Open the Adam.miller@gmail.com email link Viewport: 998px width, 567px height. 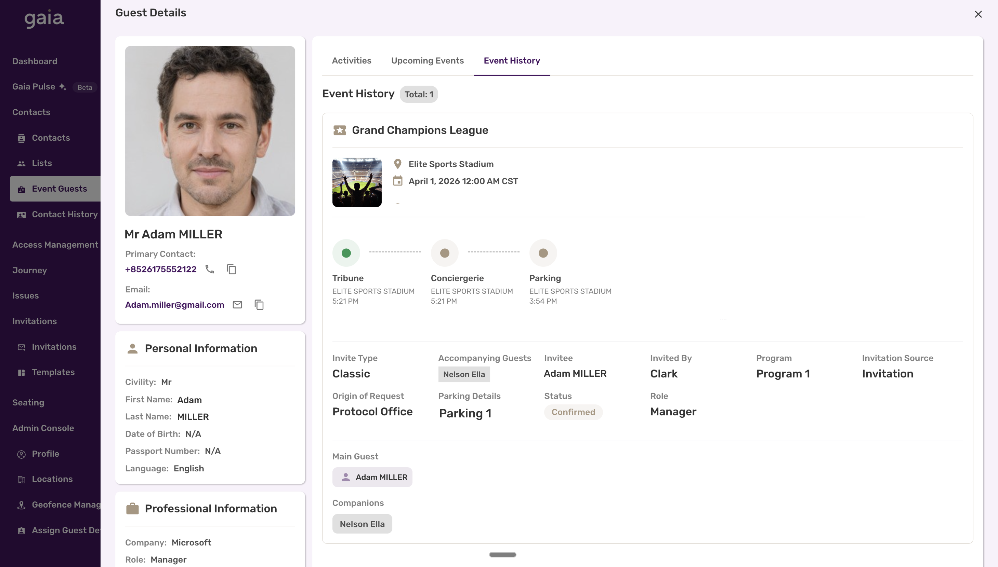pyautogui.click(x=174, y=305)
